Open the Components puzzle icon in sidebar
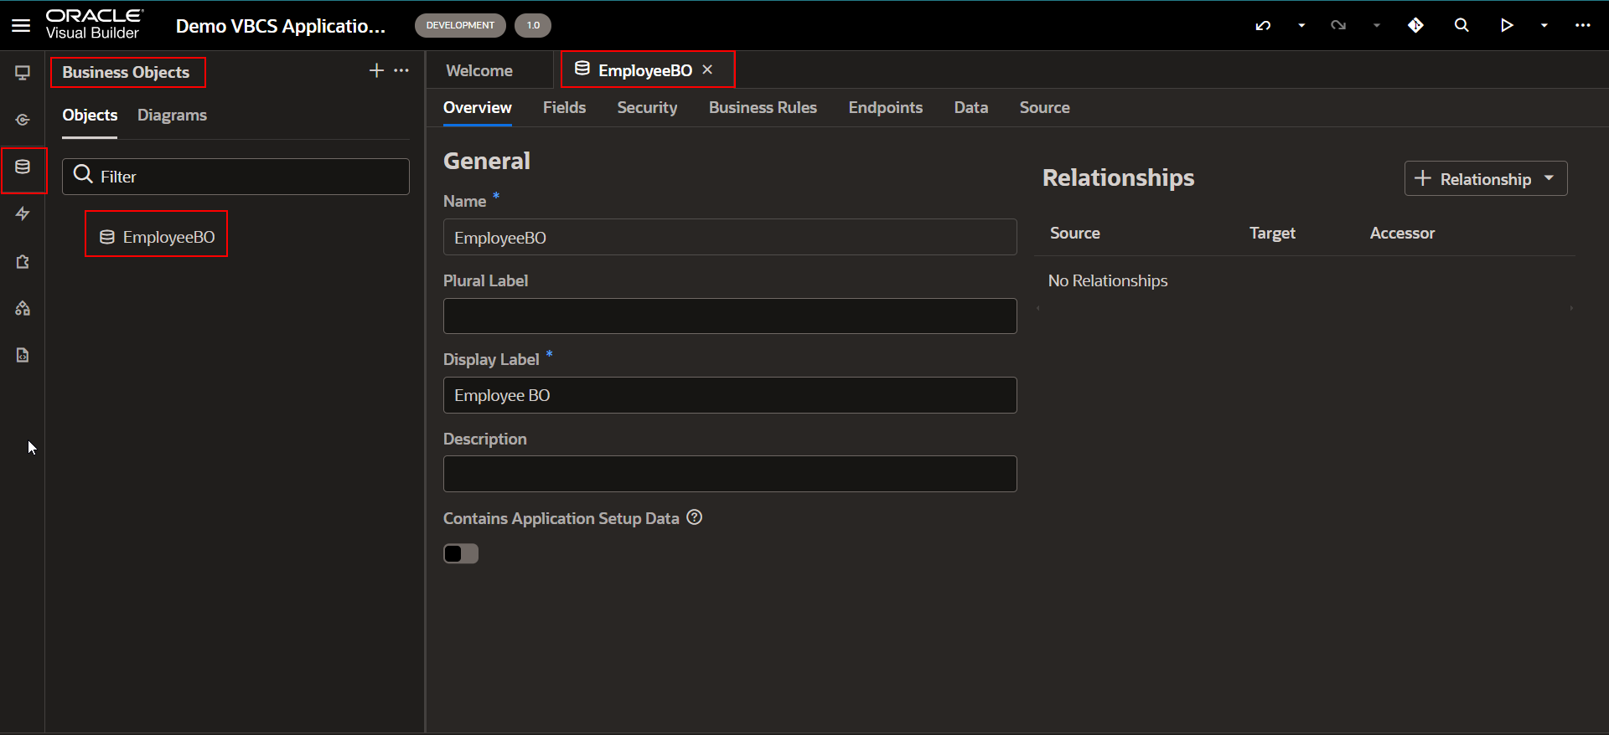Viewport: 1609px width, 735px height. click(23, 262)
